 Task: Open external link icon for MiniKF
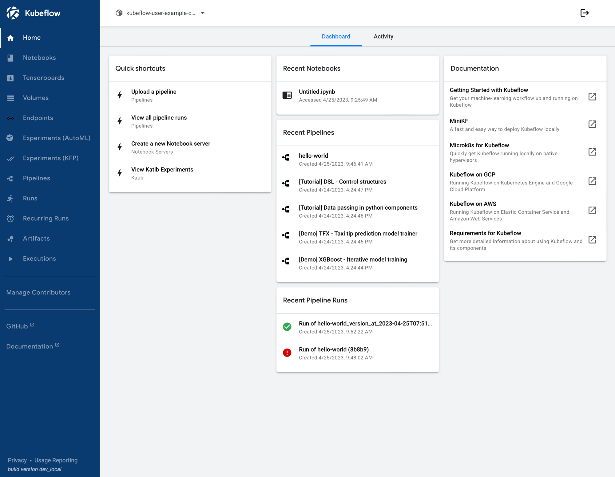(592, 124)
